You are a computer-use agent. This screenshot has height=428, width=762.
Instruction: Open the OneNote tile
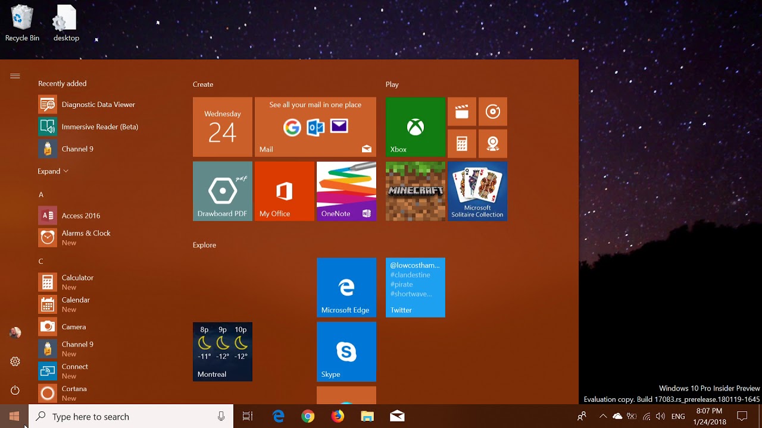click(346, 191)
